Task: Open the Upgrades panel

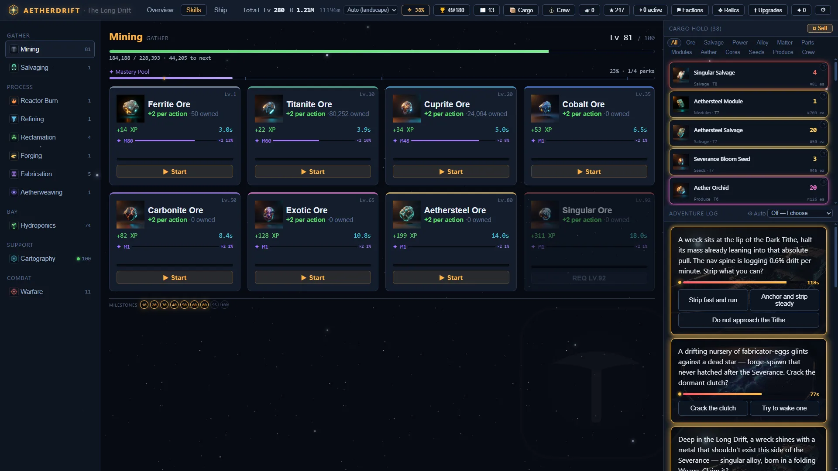Action: pos(768,10)
